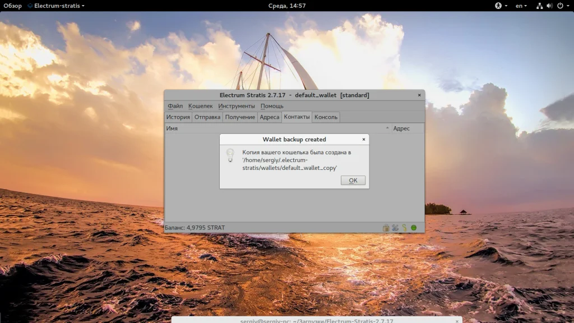Click the date and time in top bar
Viewport: 574px width, 323px height.
coord(286,6)
